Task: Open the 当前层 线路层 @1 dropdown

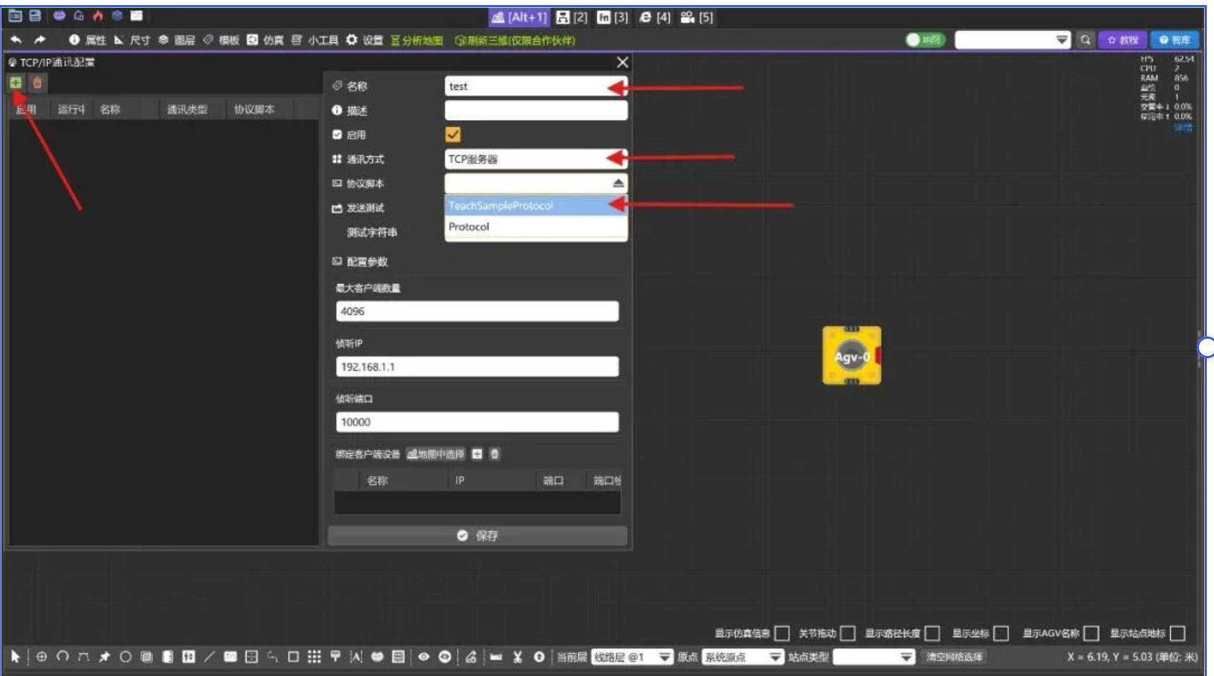Action: 632,657
